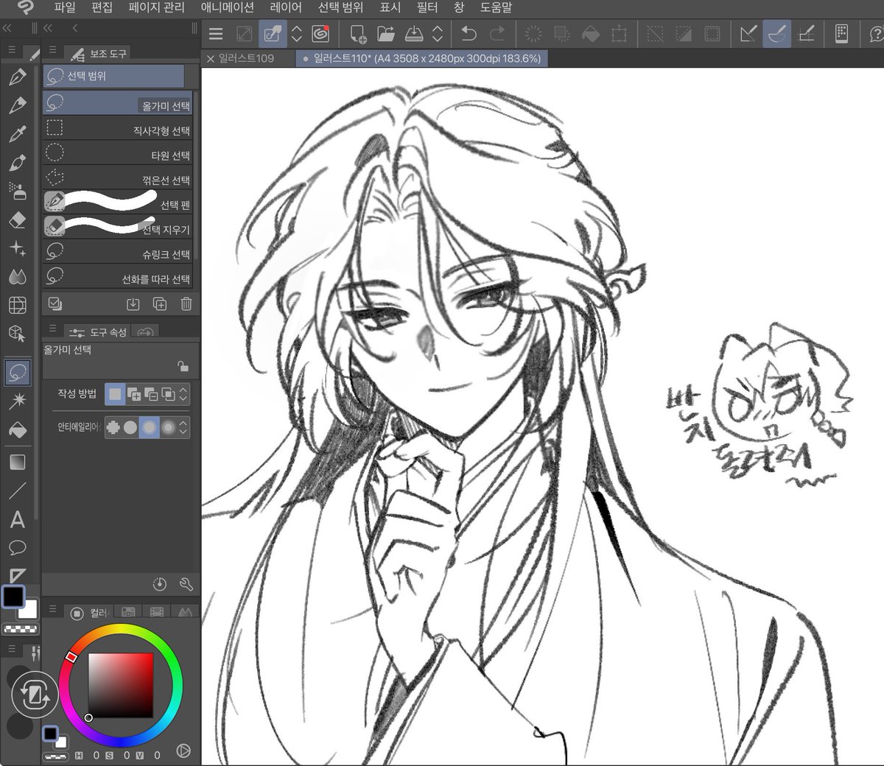
Task: Click the Clip Studio launcher swirl icon
Action: point(320,34)
